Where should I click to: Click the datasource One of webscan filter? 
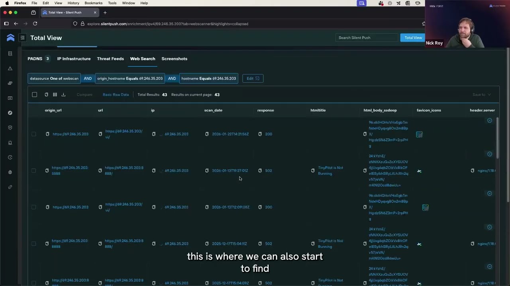54,79
